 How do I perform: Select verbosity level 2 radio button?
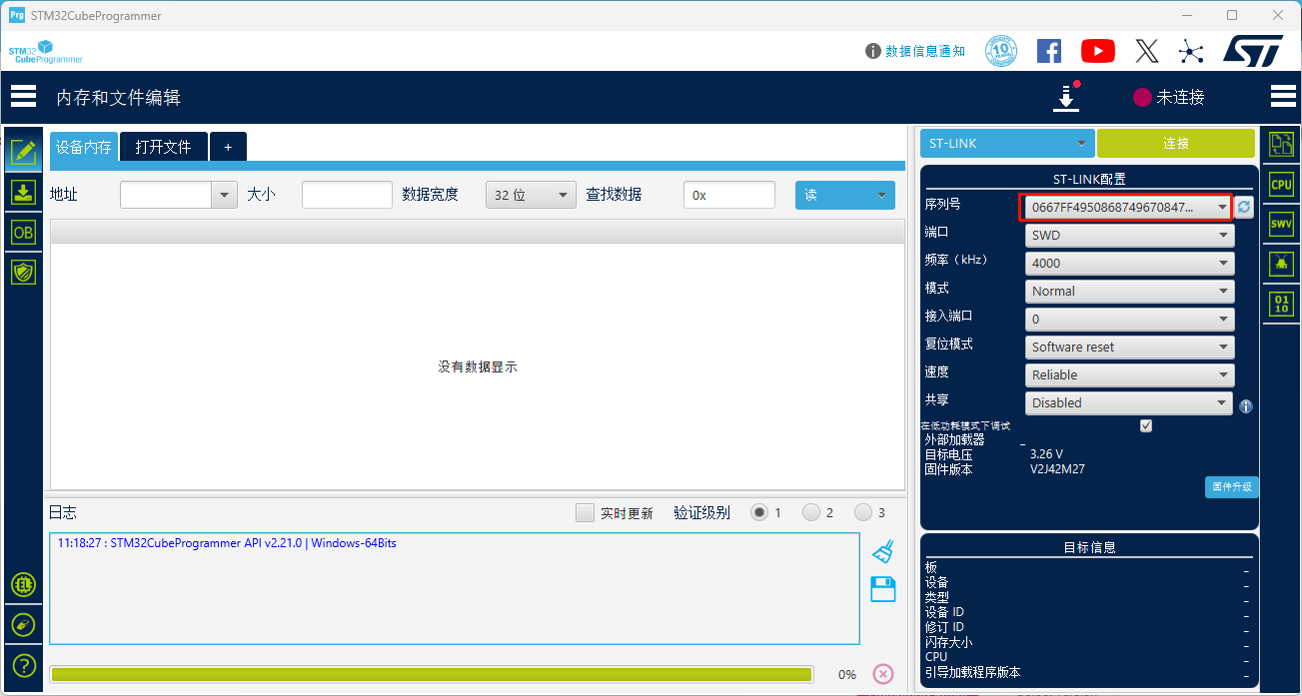tap(810, 511)
